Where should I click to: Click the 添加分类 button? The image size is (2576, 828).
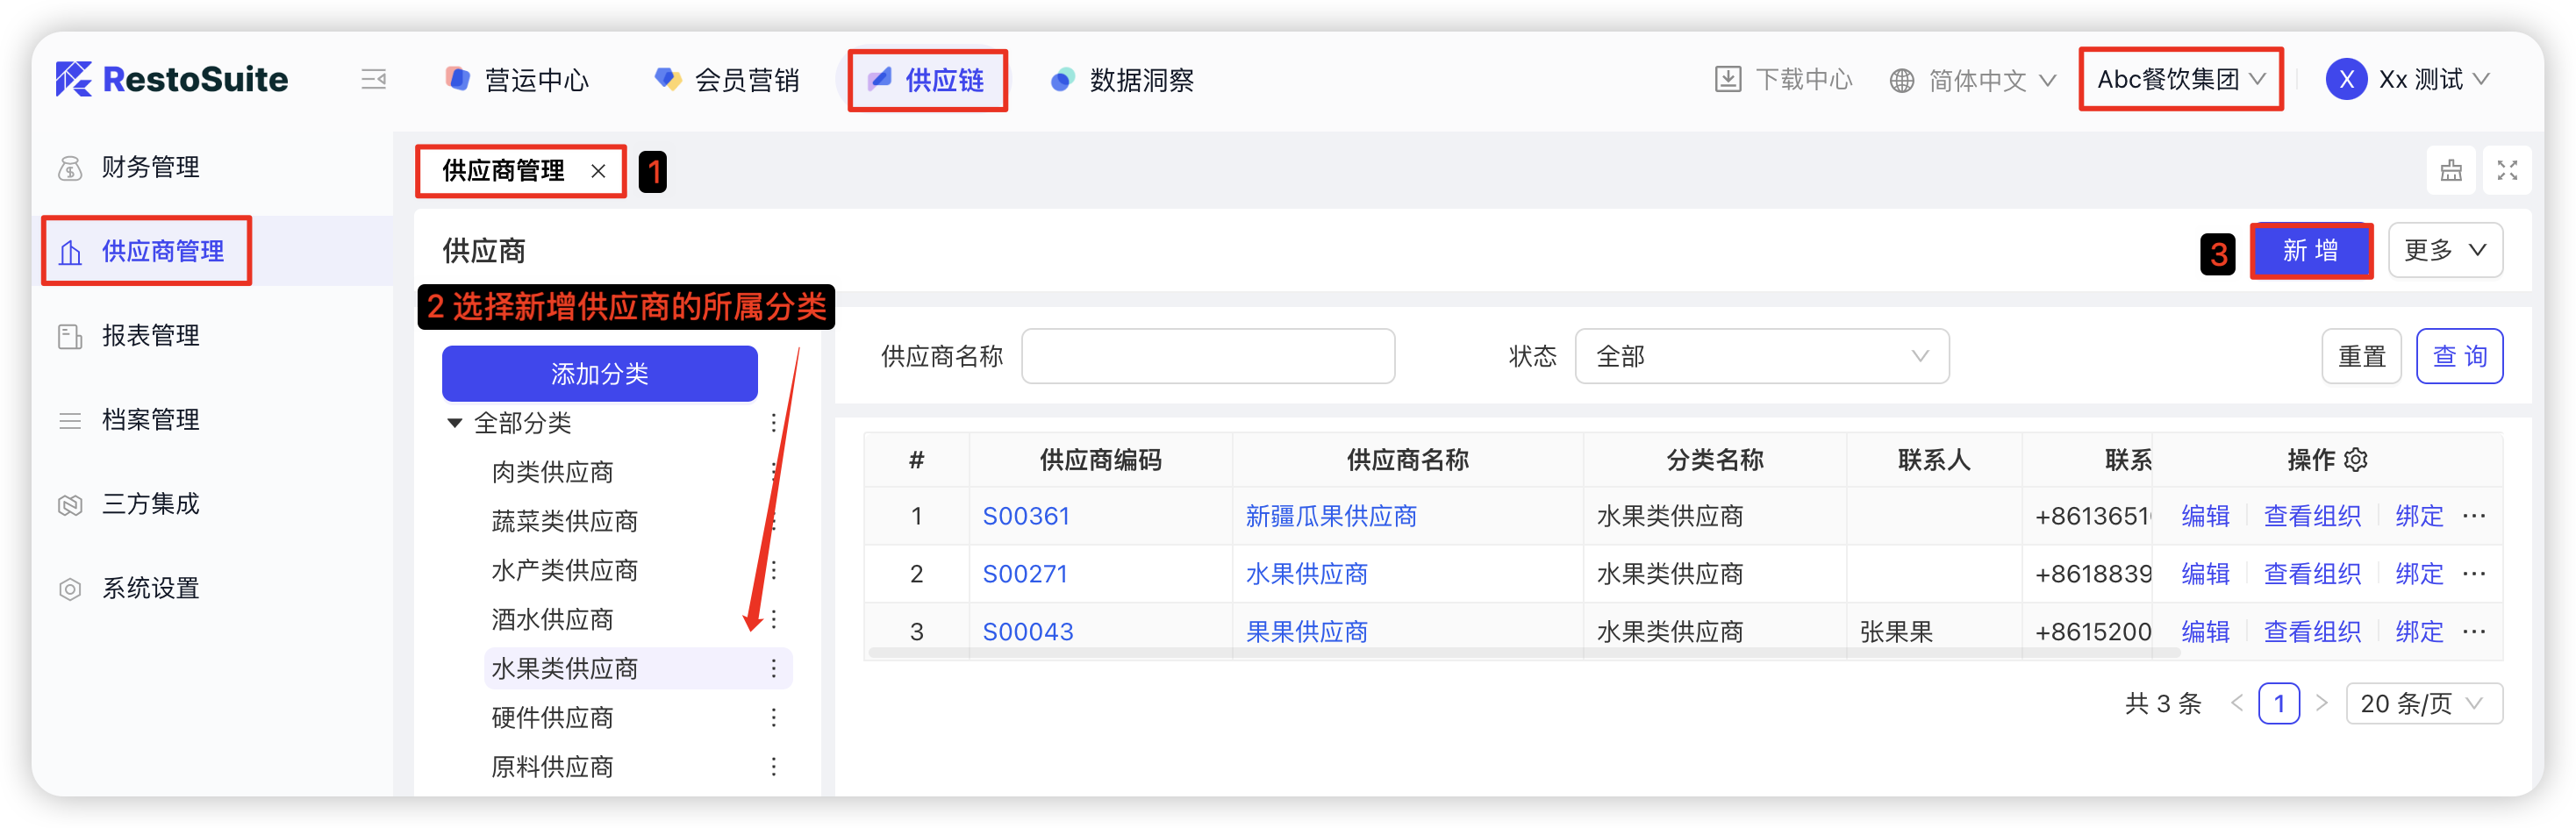click(599, 374)
